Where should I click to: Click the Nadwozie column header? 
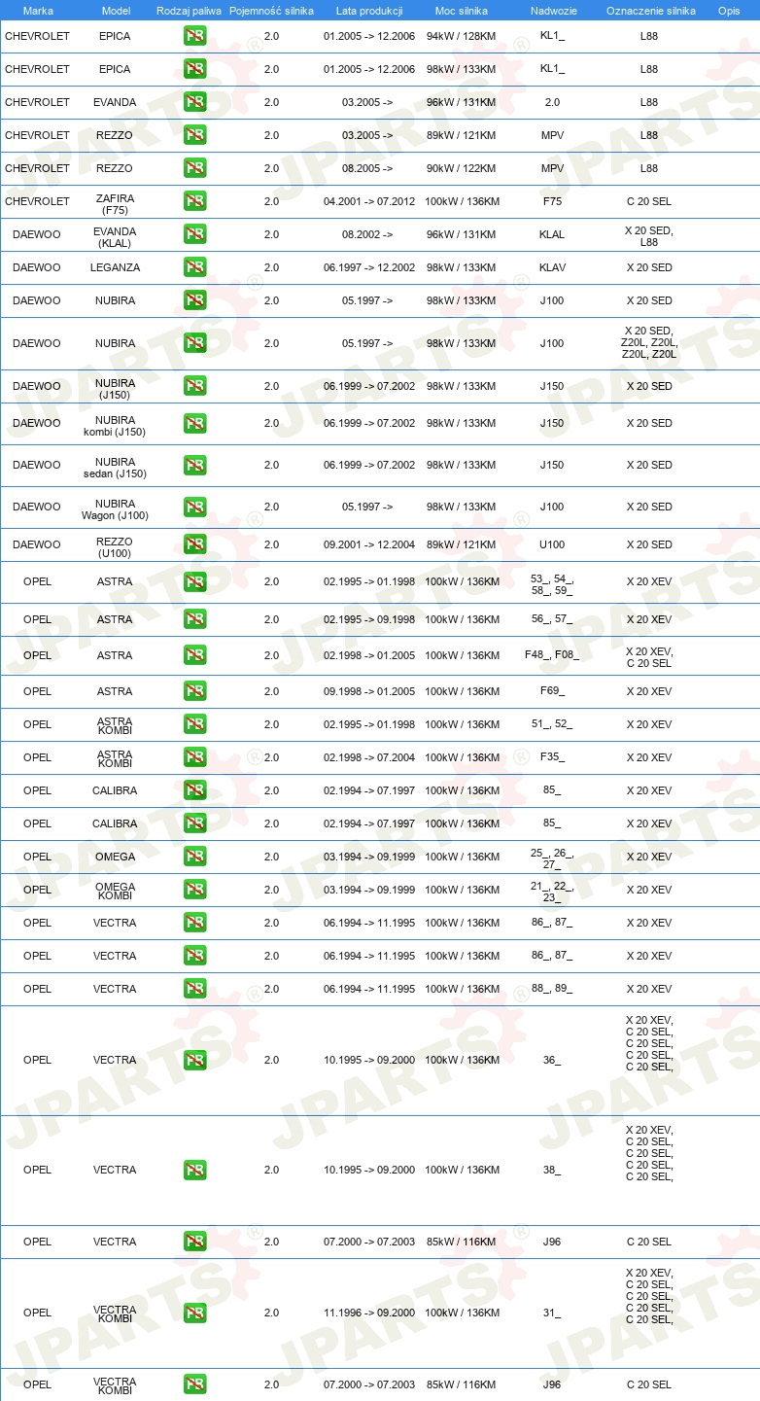(x=552, y=10)
